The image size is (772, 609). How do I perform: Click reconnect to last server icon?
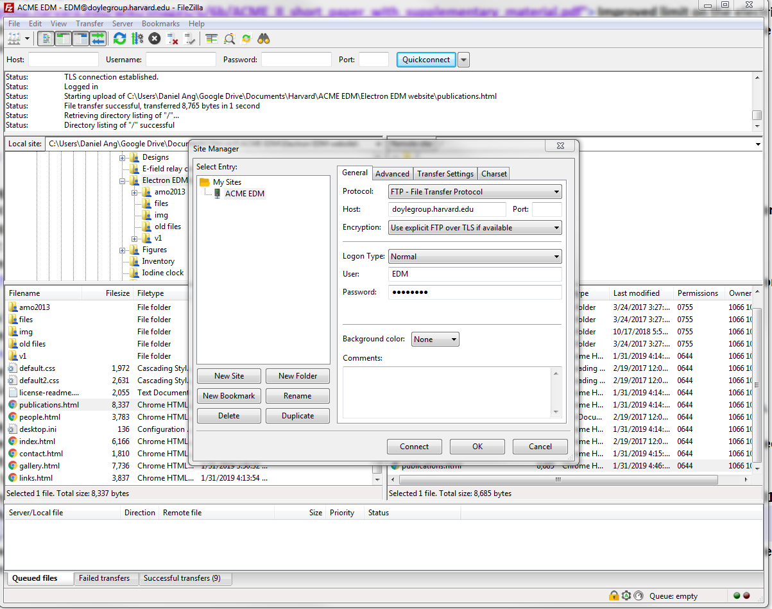click(189, 39)
